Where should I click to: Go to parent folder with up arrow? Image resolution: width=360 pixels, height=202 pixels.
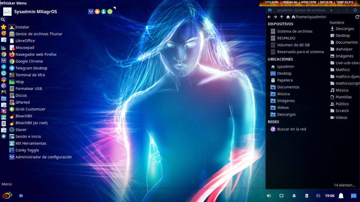[282, 17]
